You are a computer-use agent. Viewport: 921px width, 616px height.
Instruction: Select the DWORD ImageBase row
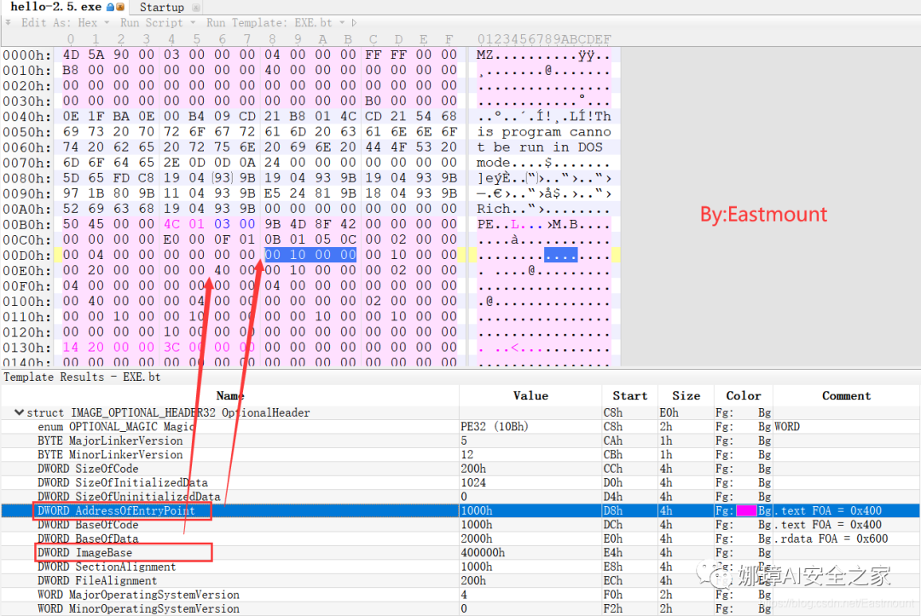(460, 553)
